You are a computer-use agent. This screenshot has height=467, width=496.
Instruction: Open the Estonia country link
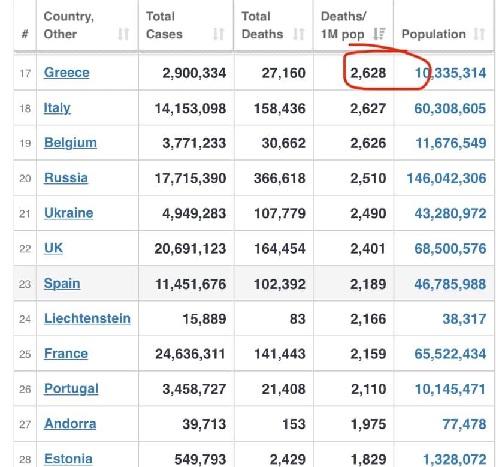point(68,459)
